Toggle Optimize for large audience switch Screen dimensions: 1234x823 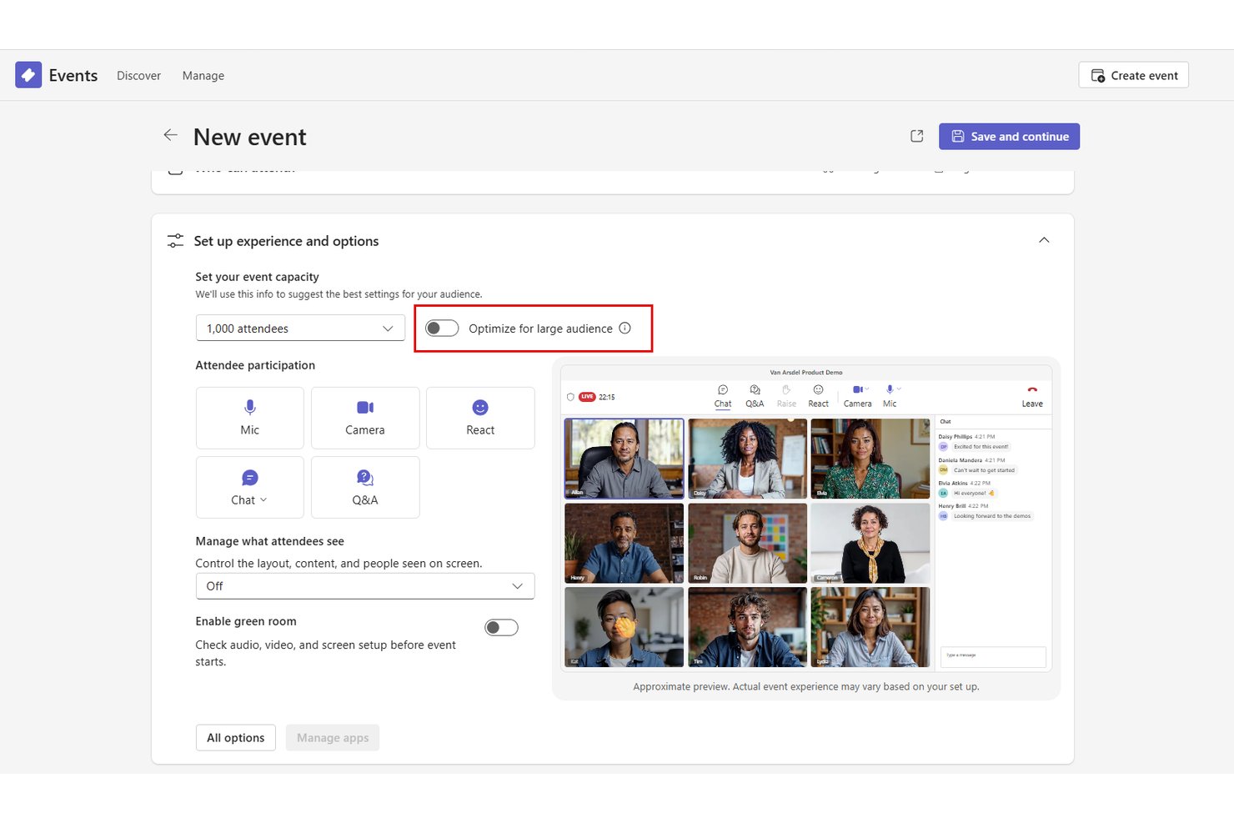[x=442, y=328]
